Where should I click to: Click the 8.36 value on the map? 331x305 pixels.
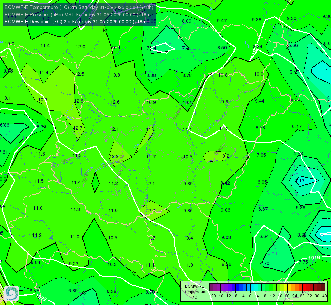227,264
